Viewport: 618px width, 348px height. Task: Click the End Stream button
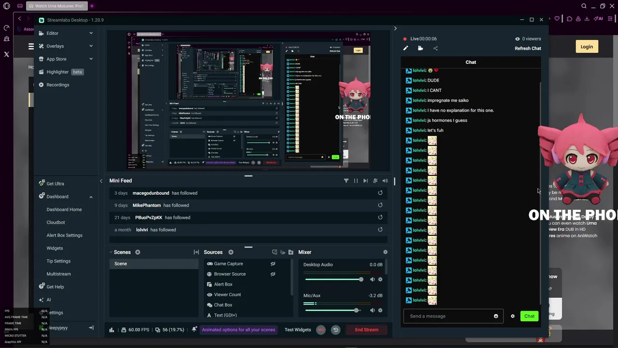coord(367,330)
